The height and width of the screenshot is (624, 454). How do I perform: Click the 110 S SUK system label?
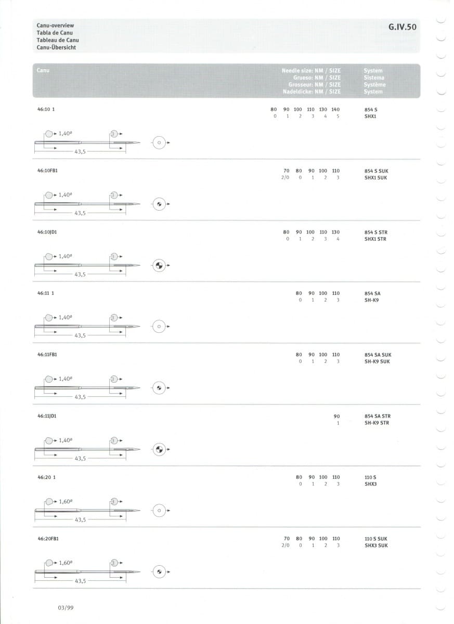point(376,539)
